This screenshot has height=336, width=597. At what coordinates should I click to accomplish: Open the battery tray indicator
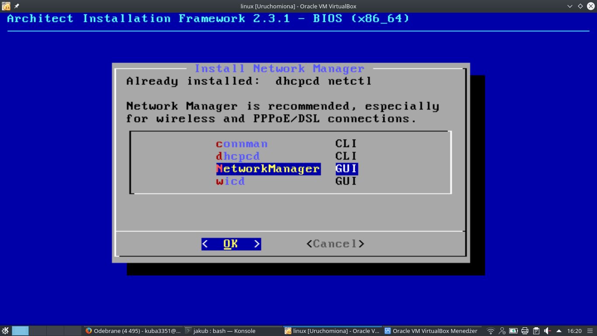point(514,331)
